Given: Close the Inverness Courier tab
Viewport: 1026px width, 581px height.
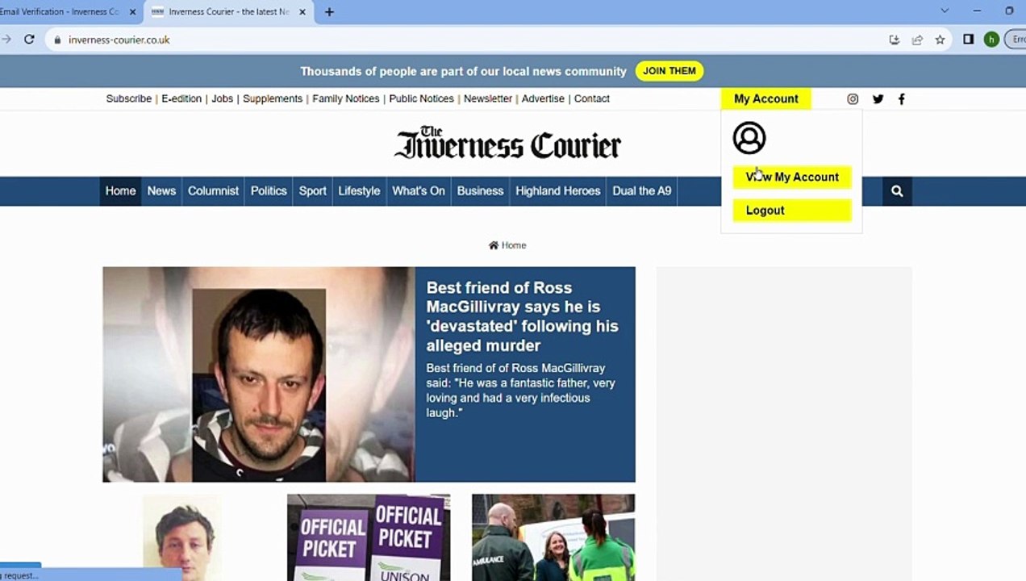Looking at the screenshot, I should 302,12.
